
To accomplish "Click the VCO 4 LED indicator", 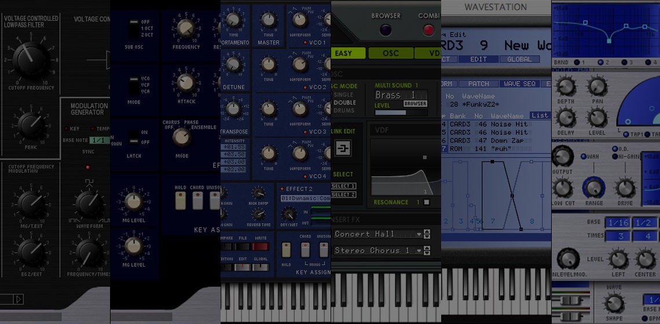I will point(305,176).
